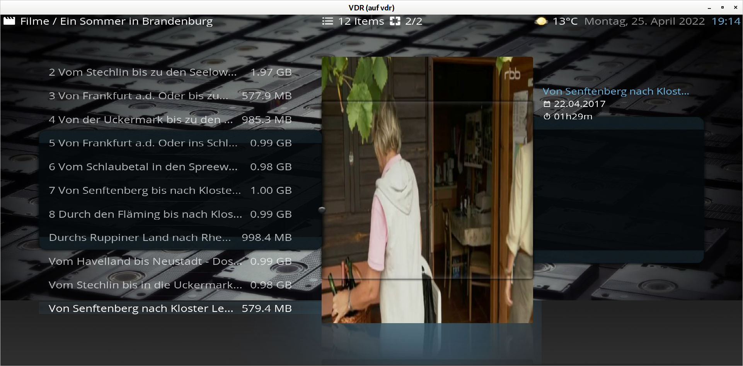Select recording 7 Von Senftenberg bis nach Kloste

[170, 190]
